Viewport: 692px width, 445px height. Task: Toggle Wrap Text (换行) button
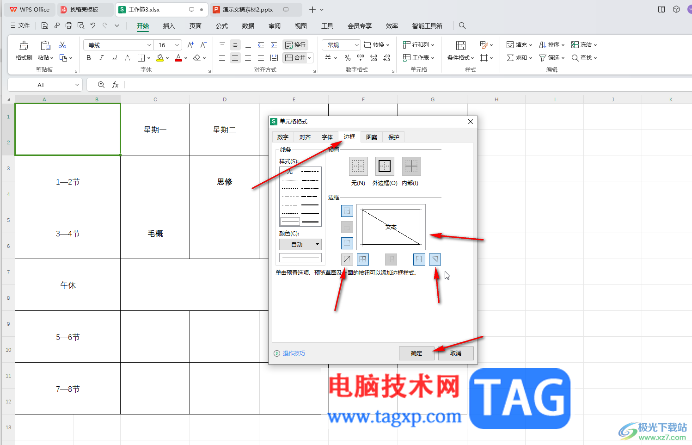click(x=295, y=45)
